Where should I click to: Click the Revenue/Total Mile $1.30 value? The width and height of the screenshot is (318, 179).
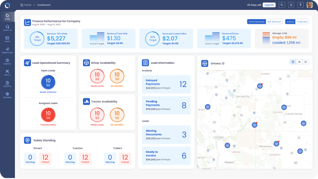[114, 38]
